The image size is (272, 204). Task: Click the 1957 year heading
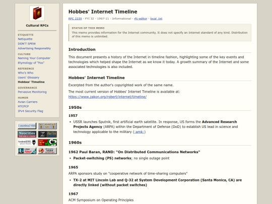click(73, 116)
